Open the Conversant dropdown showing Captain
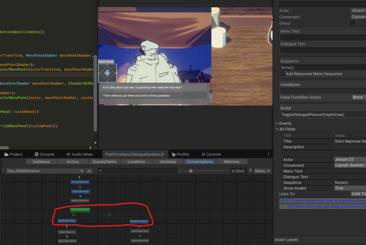The width and height of the screenshot is (366, 245). click(x=358, y=17)
